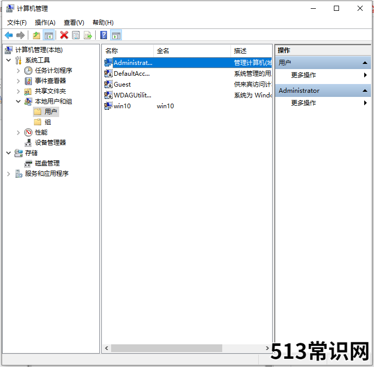Click the Disk Management drive icon
This screenshot has height=367, width=374.
tap(28, 163)
